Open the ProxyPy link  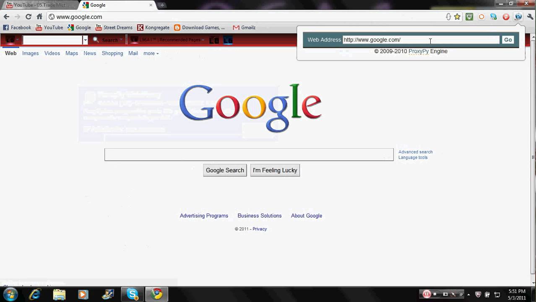(419, 51)
